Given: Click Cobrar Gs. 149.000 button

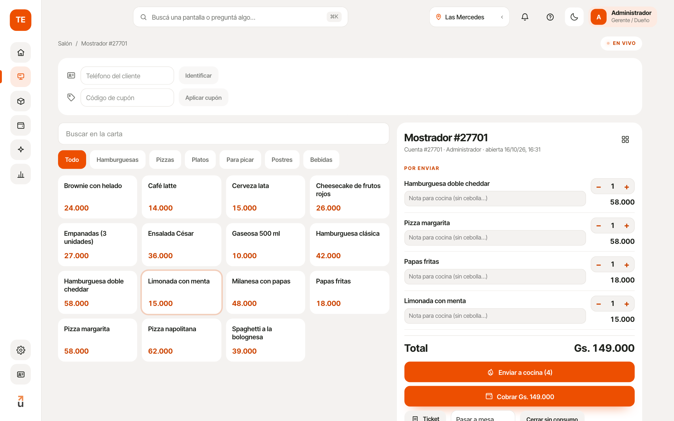Looking at the screenshot, I should (x=519, y=396).
